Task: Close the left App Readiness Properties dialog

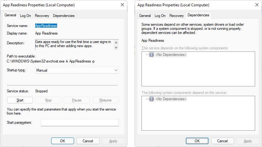Action: 122,5
